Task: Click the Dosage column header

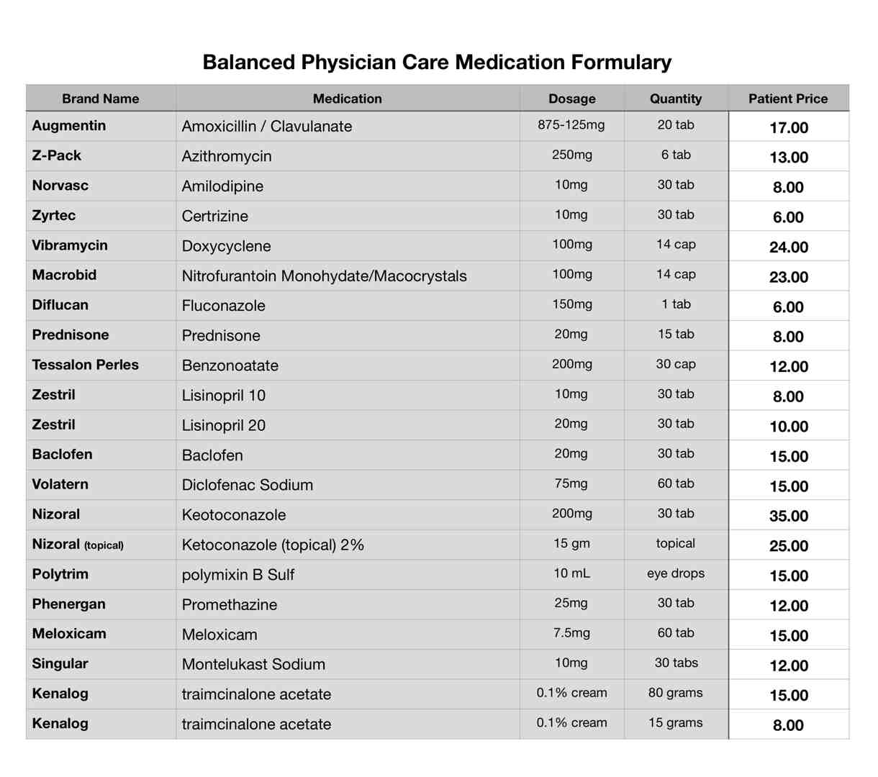Action: [572, 99]
